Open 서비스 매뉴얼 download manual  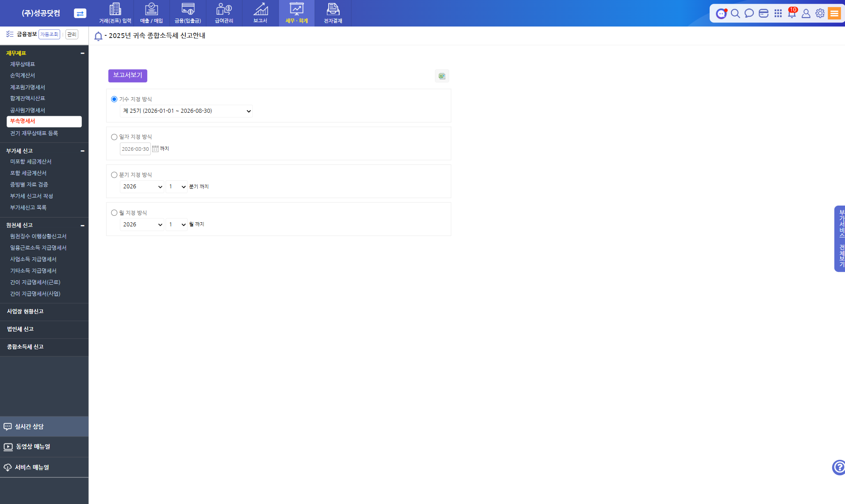point(44,467)
